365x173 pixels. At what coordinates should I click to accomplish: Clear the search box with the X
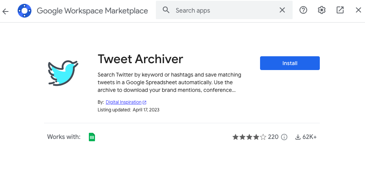(282, 10)
